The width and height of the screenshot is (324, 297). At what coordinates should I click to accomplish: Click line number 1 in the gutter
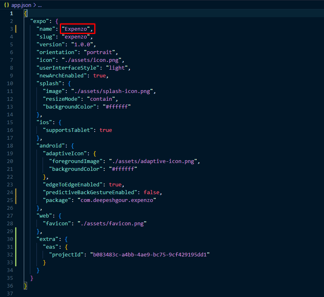11,13
